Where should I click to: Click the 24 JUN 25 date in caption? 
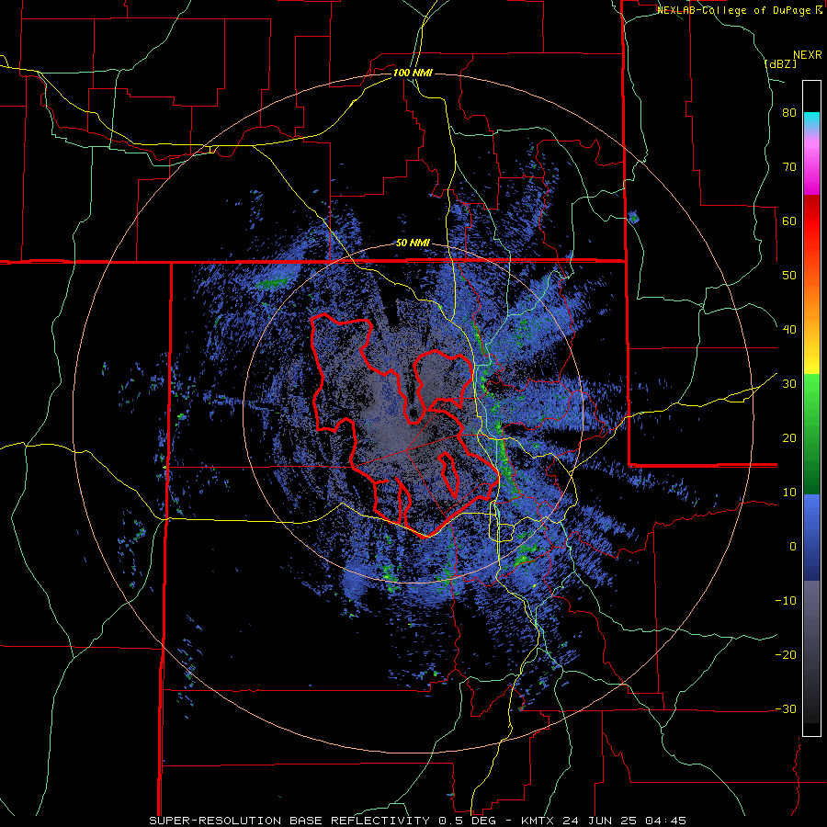click(x=598, y=821)
